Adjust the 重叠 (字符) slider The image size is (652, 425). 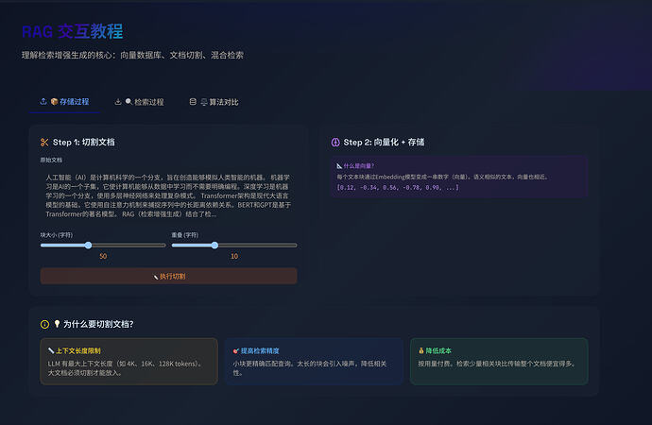[234, 246]
